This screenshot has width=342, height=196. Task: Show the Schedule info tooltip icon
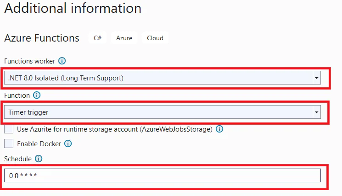(39, 159)
